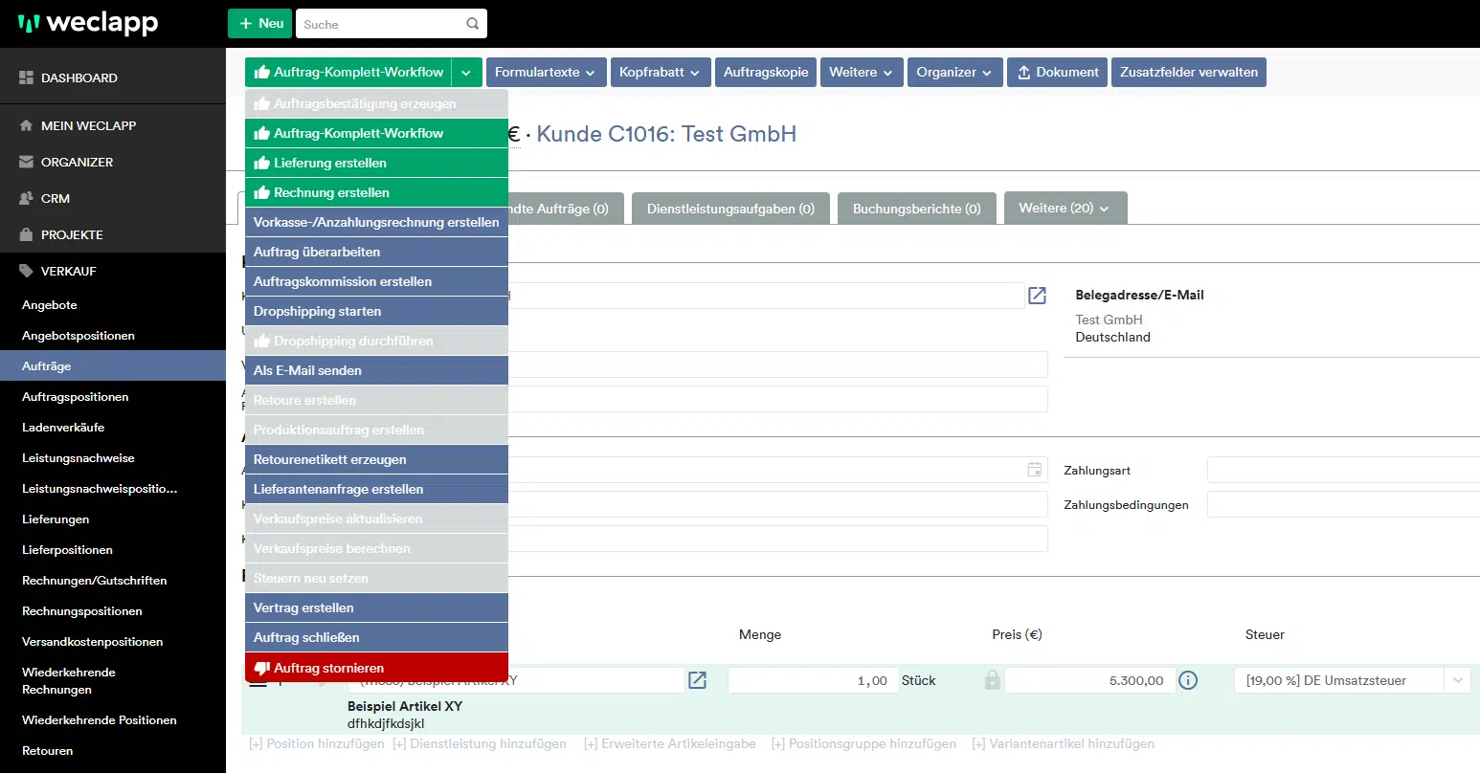The height and width of the screenshot is (773, 1480).
Task: Click the price info icon
Action: tap(1188, 680)
